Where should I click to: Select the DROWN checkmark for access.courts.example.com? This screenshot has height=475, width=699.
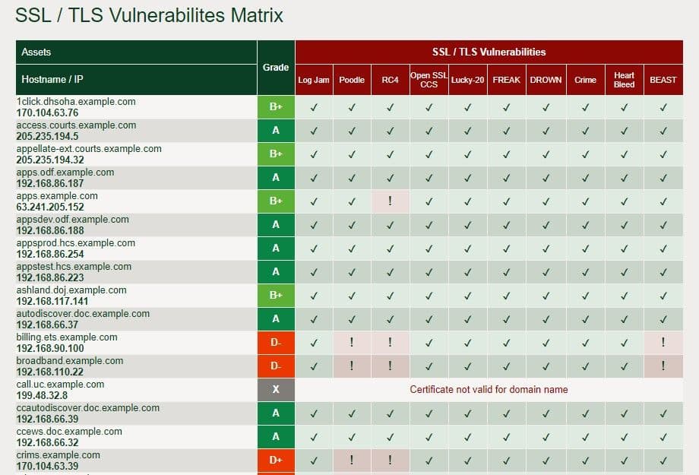(x=546, y=130)
